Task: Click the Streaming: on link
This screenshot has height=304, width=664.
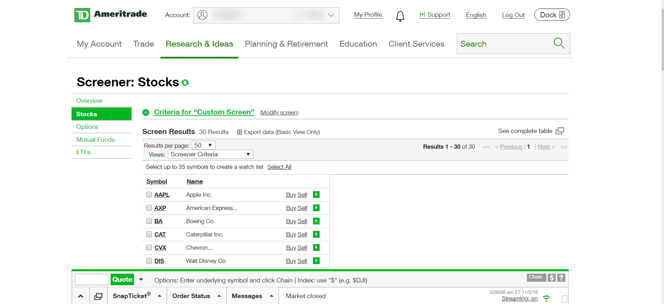Action: (x=520, y=298)
